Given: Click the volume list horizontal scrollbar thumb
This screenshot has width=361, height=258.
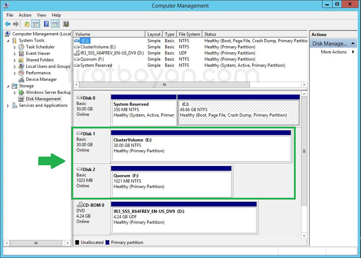Looking at the screenshot, I should (164, 84).
